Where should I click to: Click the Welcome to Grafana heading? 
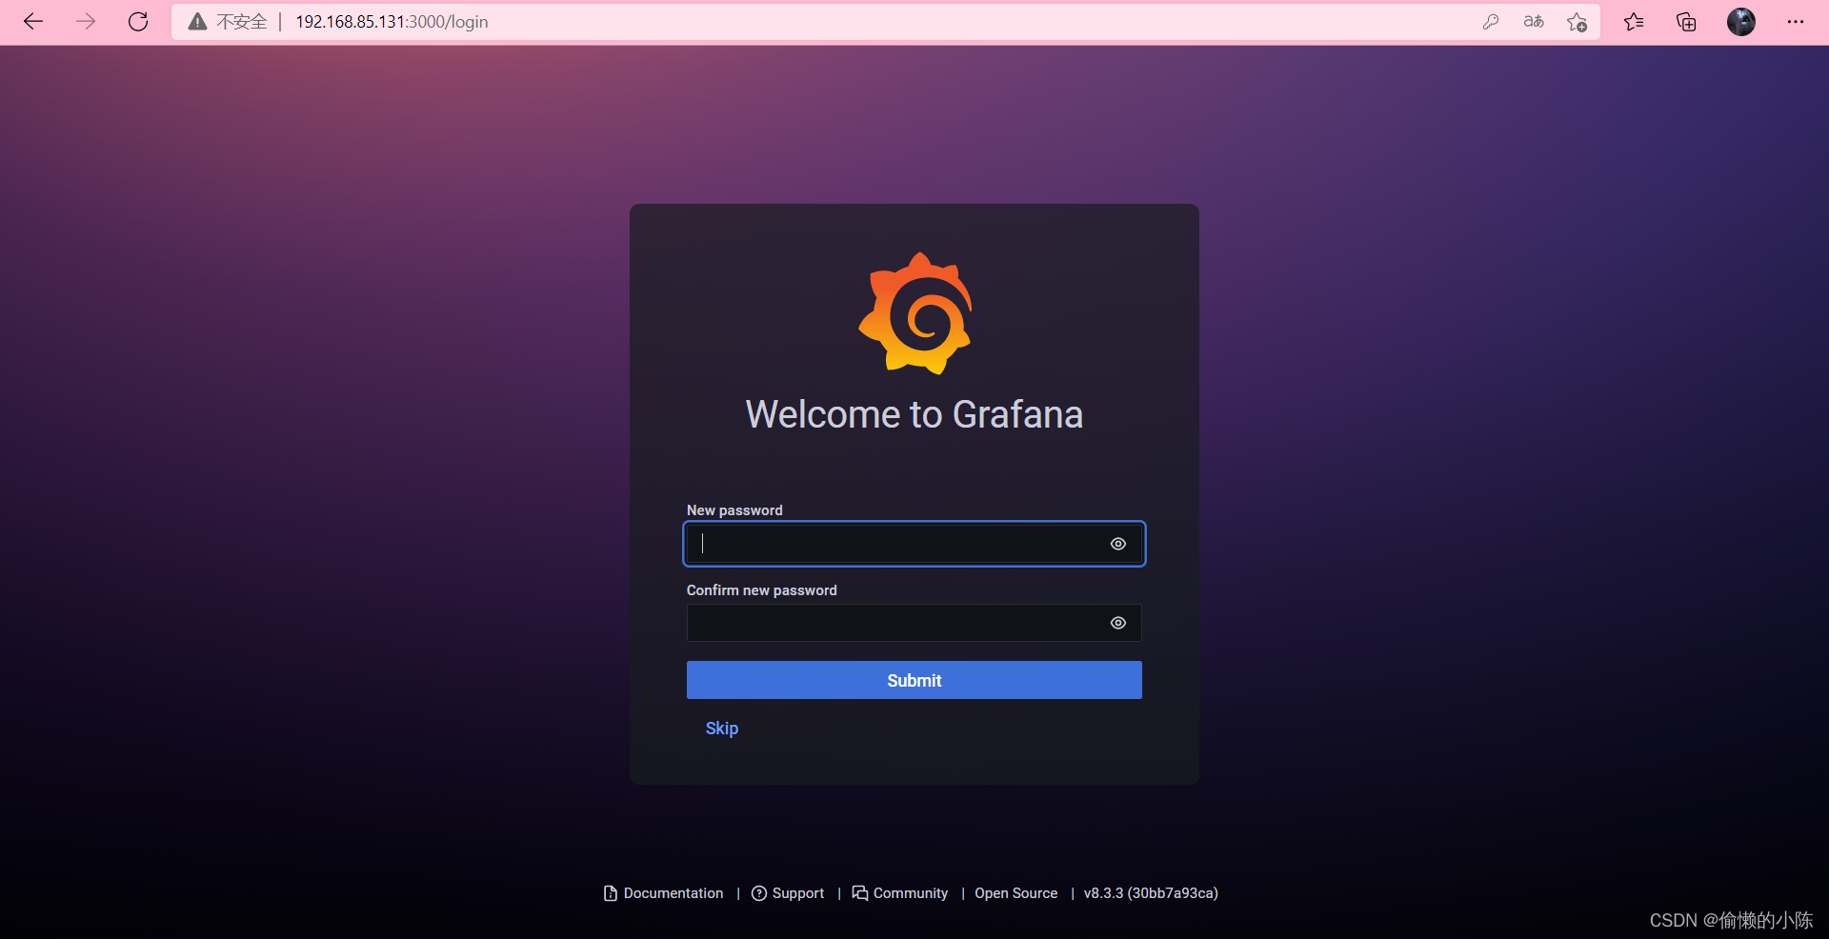pos(914,414)
